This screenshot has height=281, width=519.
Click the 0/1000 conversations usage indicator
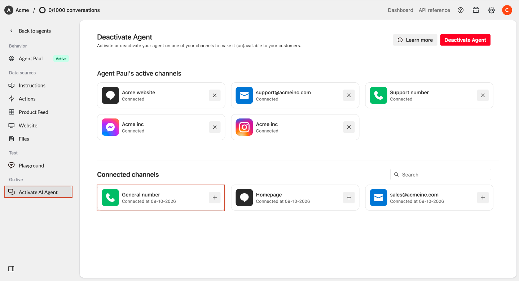coord(69,10)
